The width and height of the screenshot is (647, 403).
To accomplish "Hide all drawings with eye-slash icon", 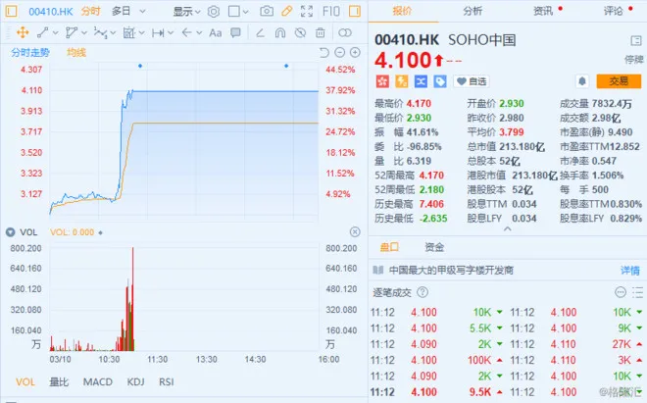I will click(x=300, y=32).
